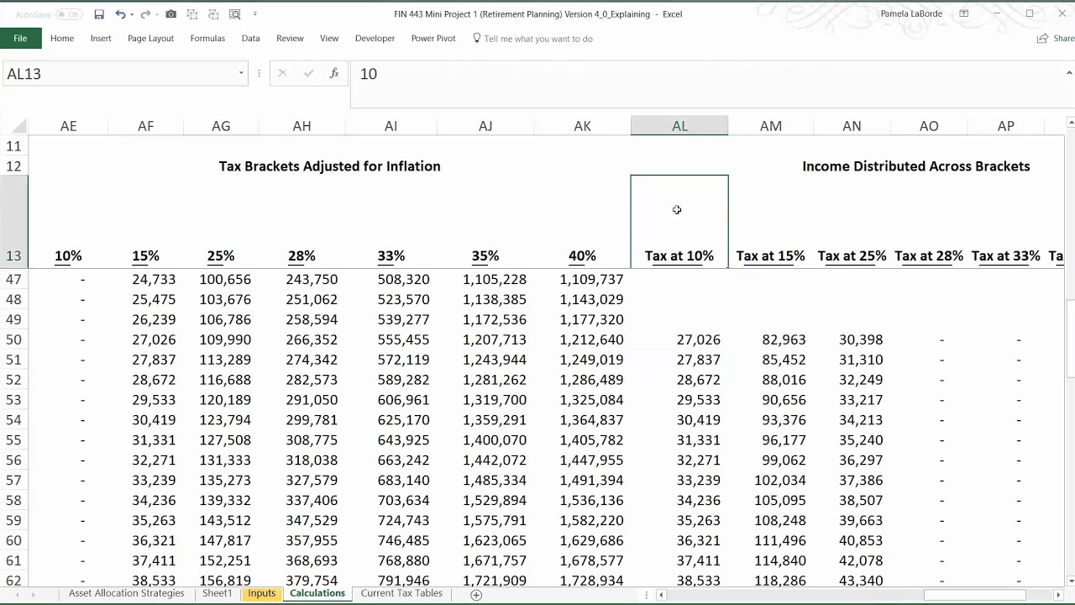Click the Pamela LaBorde account name

pyautogui.click(x=912, y=14)
